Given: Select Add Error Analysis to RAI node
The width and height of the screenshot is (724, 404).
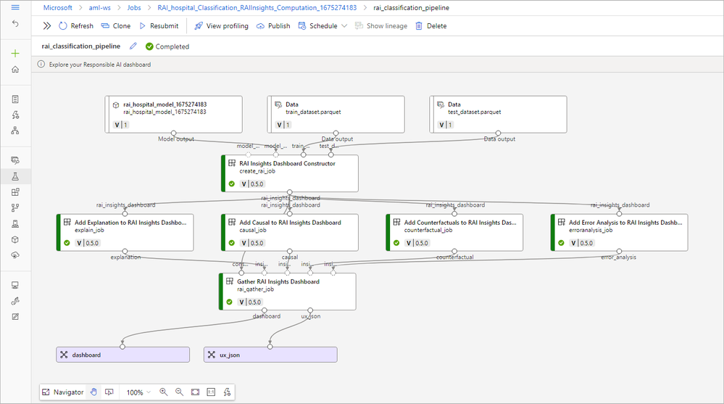Looking at the screenshot, I should pos(619,233).
